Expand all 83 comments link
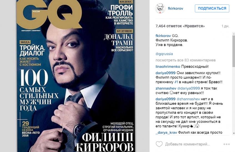 [x=186, y=60]
